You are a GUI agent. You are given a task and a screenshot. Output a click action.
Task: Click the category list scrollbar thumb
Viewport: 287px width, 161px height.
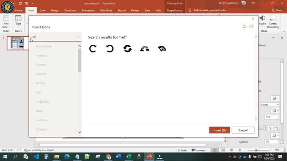point(80,60)
